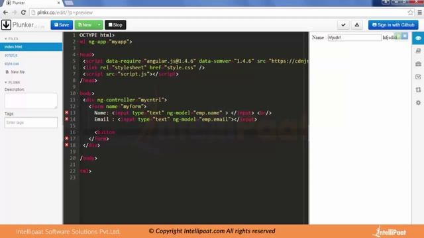Fold the body tag at line 10
This screenshot has width=424, height=238.
tap(78, 93)
